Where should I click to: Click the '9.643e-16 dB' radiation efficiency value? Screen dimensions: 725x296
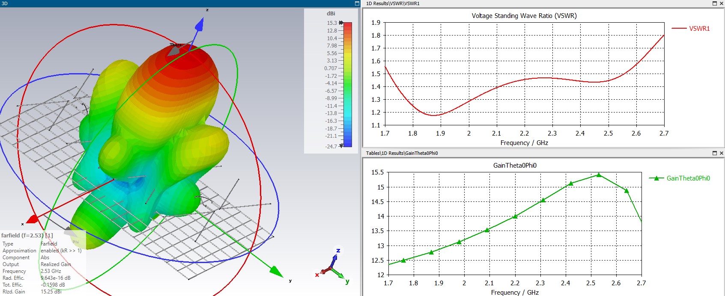[56, 278]
